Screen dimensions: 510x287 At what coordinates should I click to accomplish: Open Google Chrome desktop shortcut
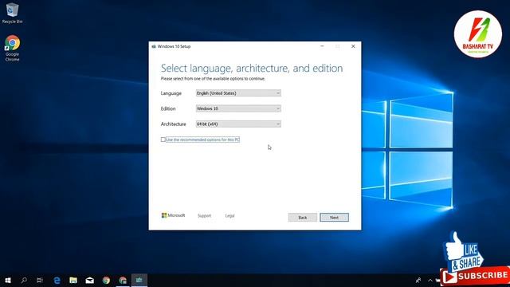pos(12,48)
